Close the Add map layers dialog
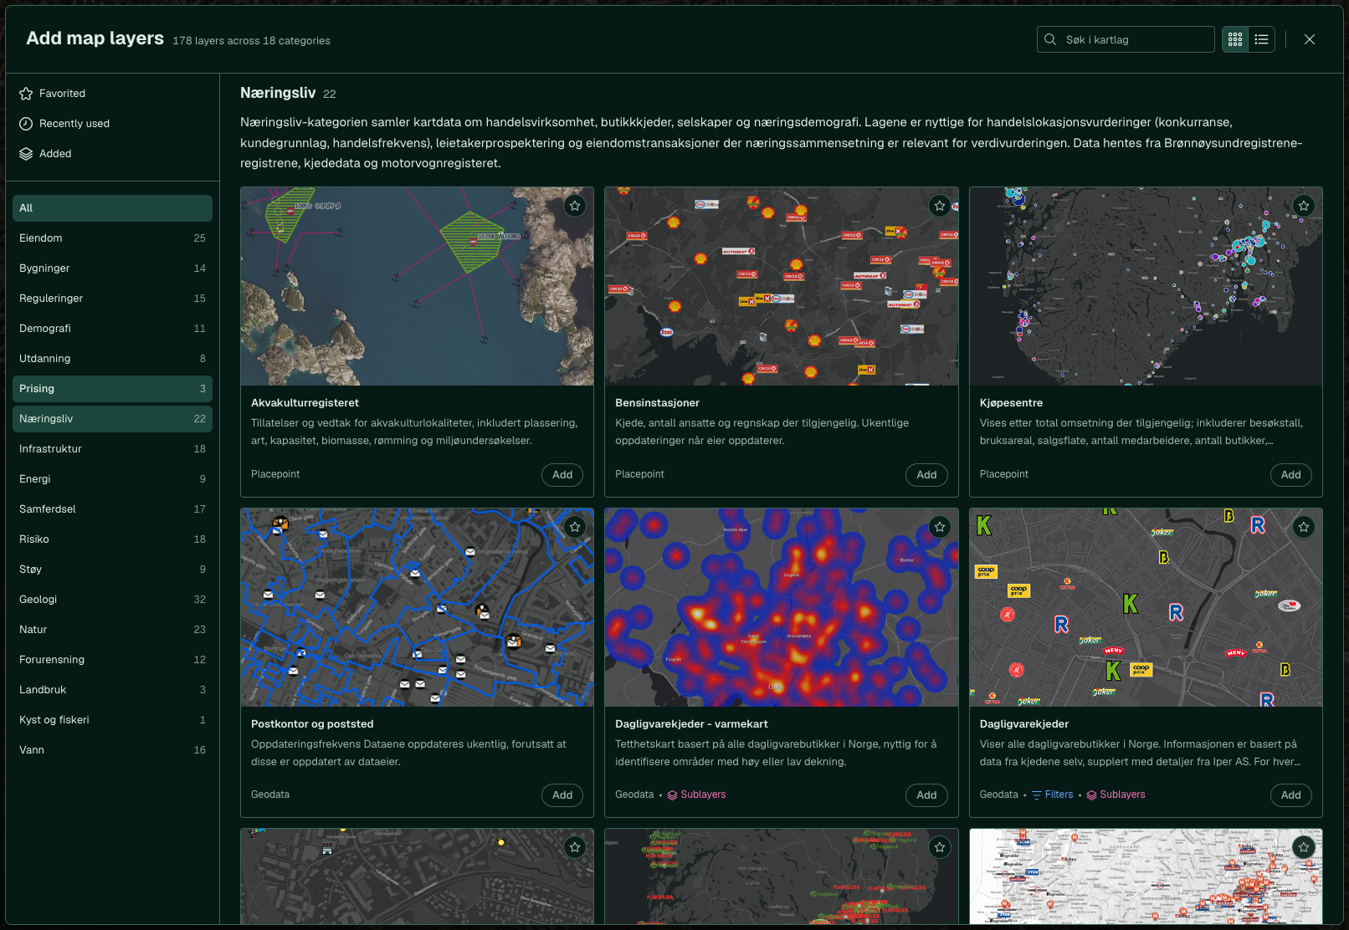The image size is (1349, 930). pyautogui.click(x=1310, y=39)
